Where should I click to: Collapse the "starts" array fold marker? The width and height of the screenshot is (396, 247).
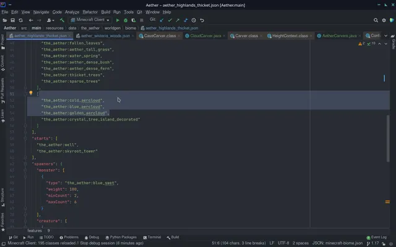coord(25,138)
